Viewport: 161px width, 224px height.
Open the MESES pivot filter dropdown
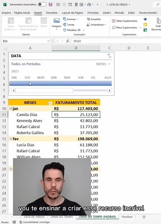(50, 103)
